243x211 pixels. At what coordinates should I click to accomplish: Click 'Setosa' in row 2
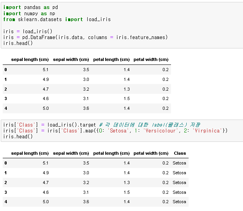click(179, 182)
